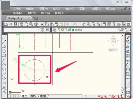The image size is (133, 99).
Task: Expand the layer dropdown list
Action: tap(118, 30)
